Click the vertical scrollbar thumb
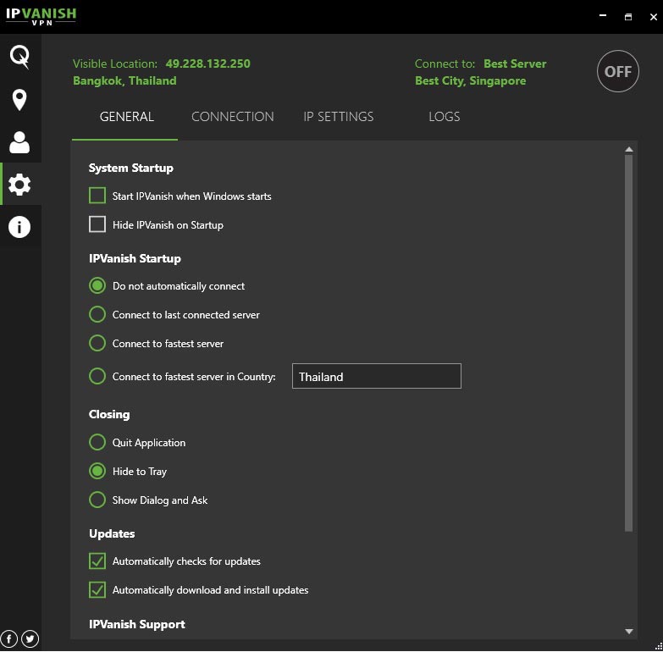 629,342
